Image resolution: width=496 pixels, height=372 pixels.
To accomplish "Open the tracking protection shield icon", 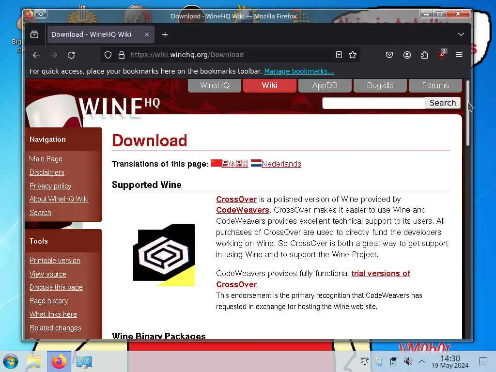I will (x=108, y=55).
